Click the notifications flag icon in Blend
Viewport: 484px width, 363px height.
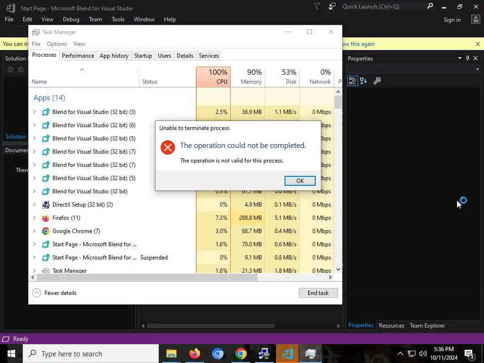tap(317, 7)
